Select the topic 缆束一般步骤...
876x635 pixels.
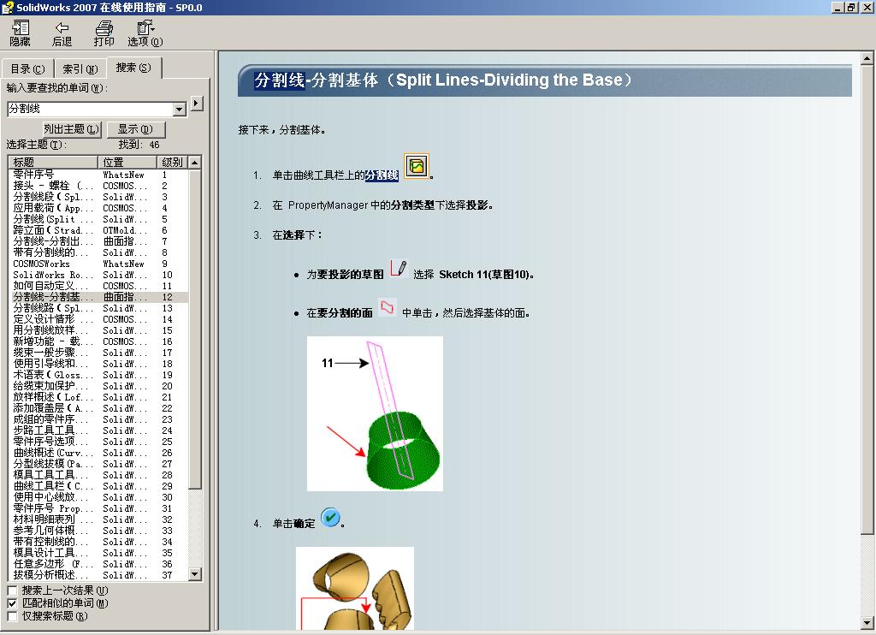pos(99,353)
